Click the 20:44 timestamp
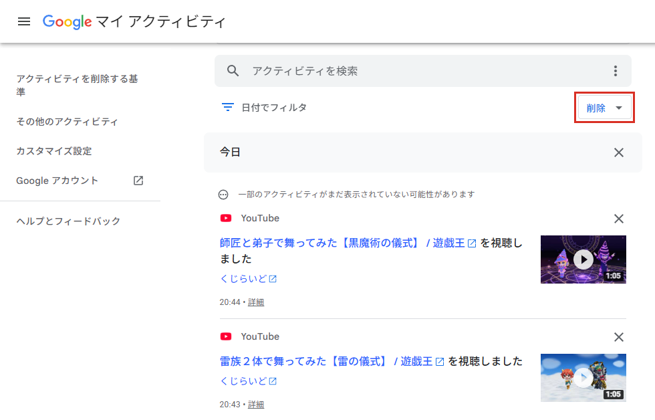 230,302
